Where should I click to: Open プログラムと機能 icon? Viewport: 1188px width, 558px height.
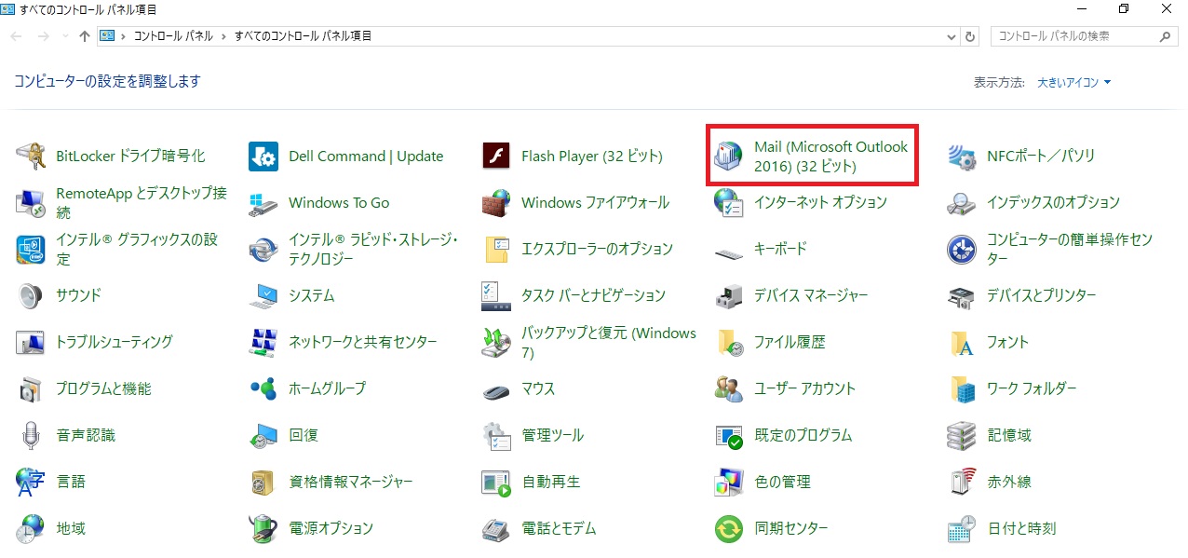pos(31,389)
